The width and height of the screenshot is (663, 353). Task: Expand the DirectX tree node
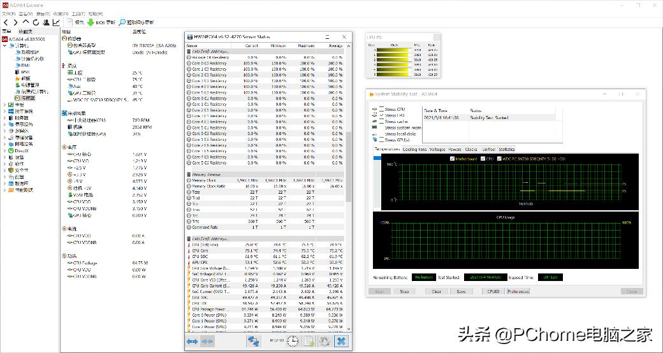click(5, 150)
